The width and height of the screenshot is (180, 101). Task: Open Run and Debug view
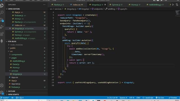[x=2, y=27]
